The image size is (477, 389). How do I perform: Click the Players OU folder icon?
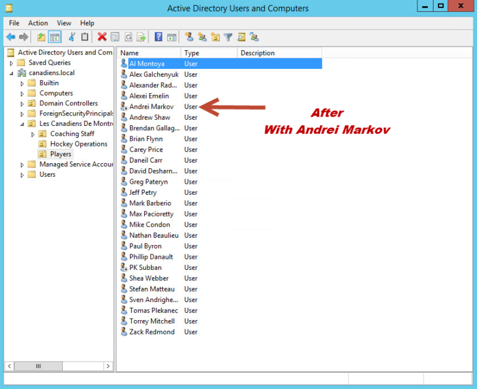tap(43, 154)
